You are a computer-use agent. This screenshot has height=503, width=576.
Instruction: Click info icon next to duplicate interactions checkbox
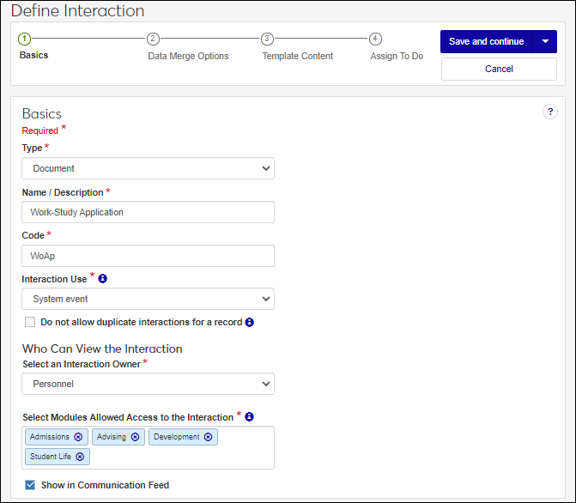click(250, 323)
